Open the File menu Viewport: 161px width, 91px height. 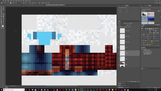[x=3, y=1]
